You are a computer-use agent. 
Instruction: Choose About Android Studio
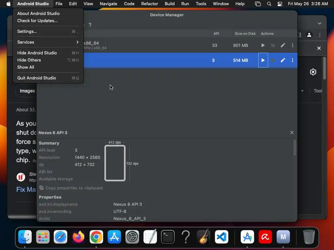click(48, 13)
